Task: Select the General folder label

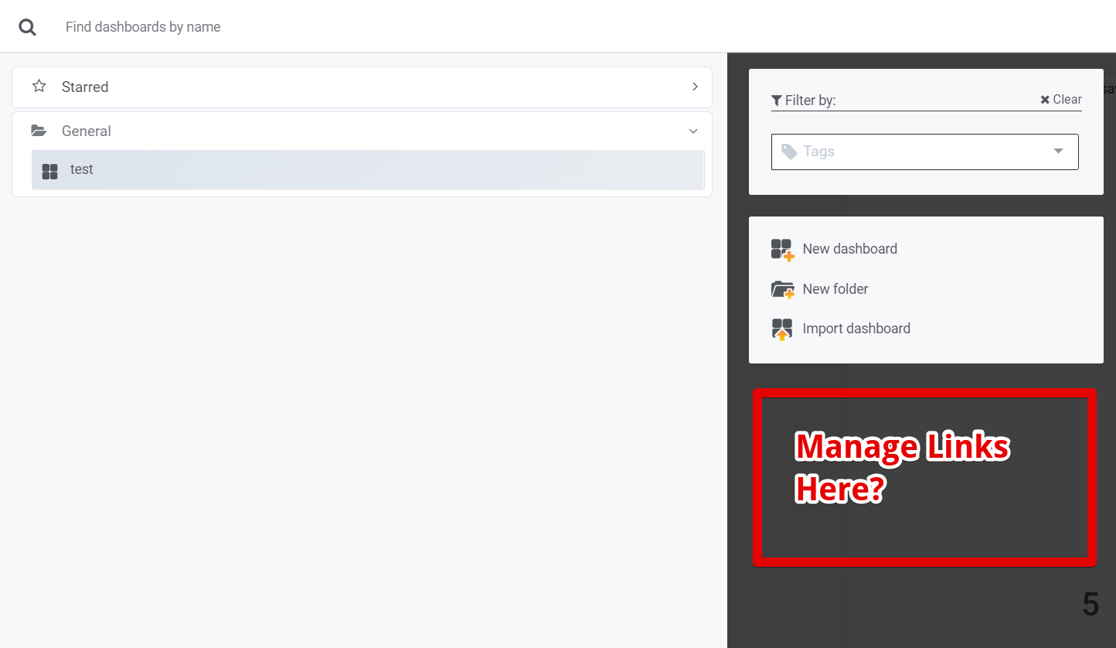Action: (87, 131)
